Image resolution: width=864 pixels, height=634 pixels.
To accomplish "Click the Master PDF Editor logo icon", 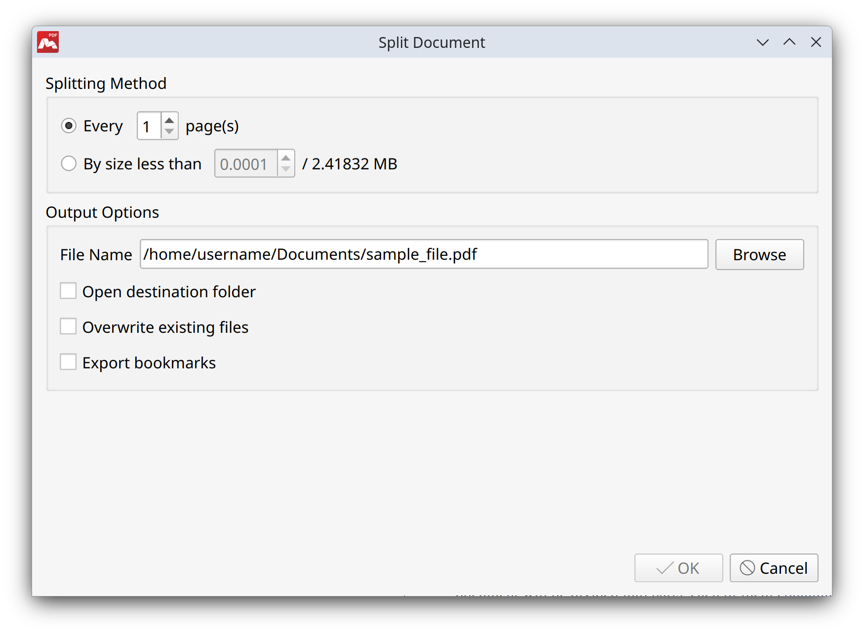I will (48, 42).
